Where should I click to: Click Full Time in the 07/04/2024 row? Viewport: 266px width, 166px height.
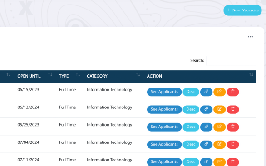pos(67,142)
